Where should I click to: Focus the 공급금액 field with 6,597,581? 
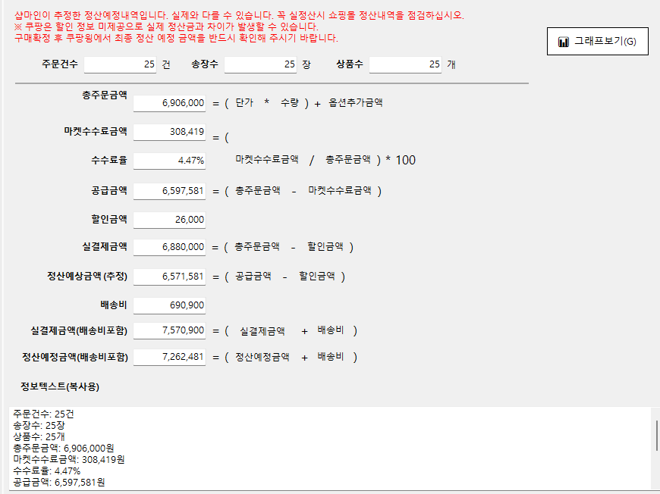coord(169,191)
